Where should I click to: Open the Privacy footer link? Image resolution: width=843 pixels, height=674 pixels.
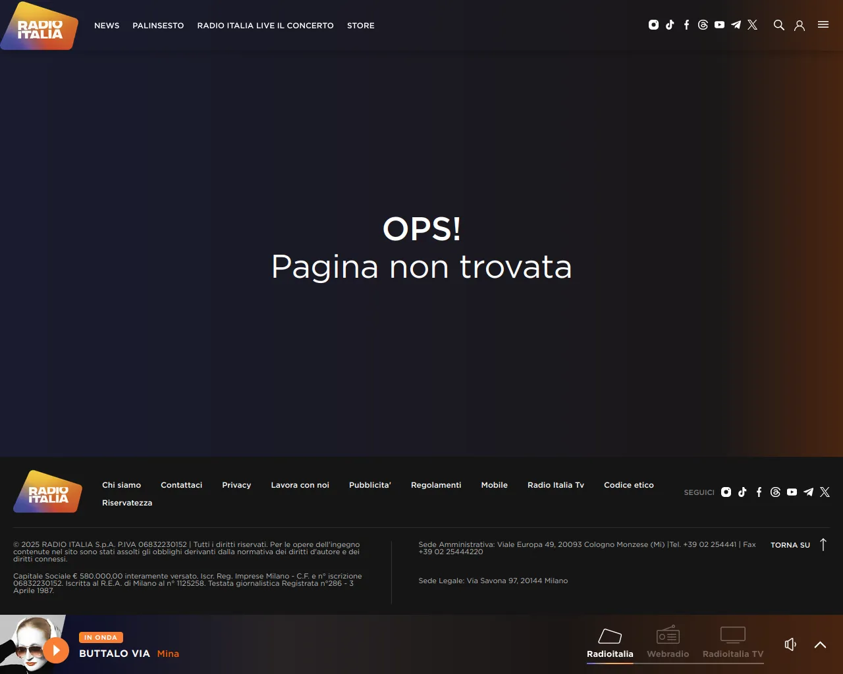pos(236,485)
